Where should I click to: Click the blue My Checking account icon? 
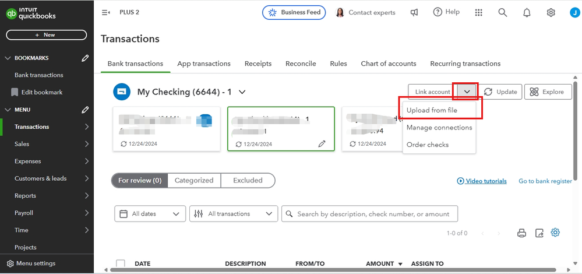click(122, 92)
